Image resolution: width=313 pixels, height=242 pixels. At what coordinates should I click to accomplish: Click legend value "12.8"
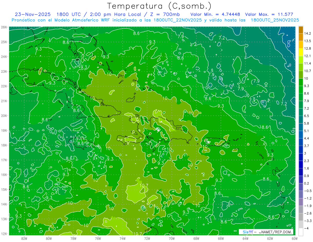point(308,48)
